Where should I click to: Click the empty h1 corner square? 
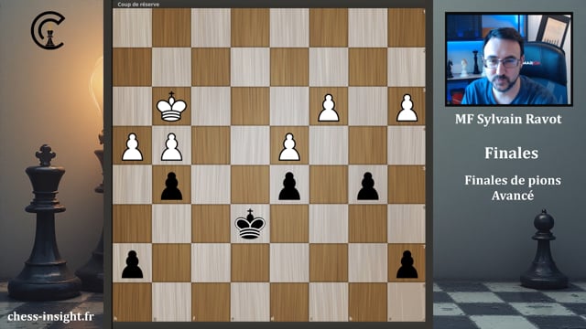tap(132, 28)
